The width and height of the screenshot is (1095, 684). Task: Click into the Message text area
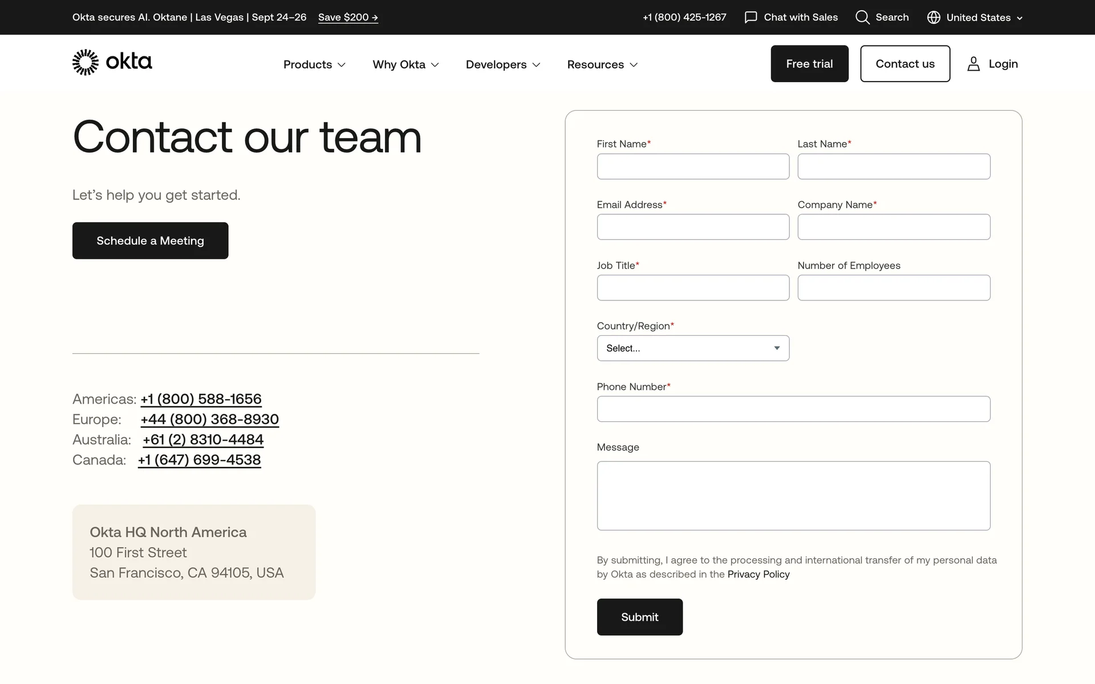793,495
